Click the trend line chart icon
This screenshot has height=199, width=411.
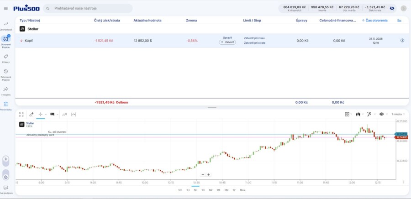pos(64,115)
